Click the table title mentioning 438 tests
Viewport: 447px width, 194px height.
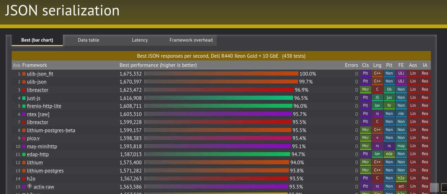[x=221, y=56]
